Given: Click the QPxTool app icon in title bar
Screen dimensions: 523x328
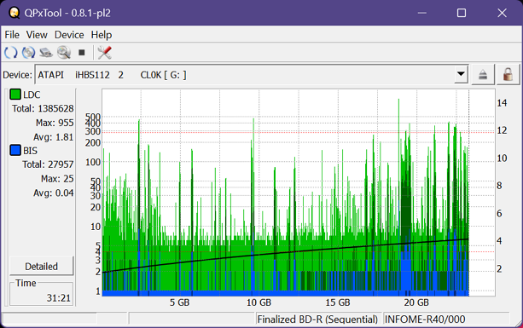Looking at the screenshot, I should [14, 13].
